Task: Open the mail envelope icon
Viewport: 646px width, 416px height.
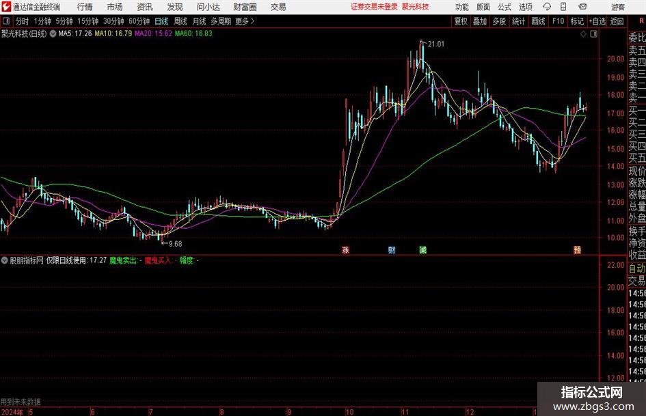Action: 582,7
